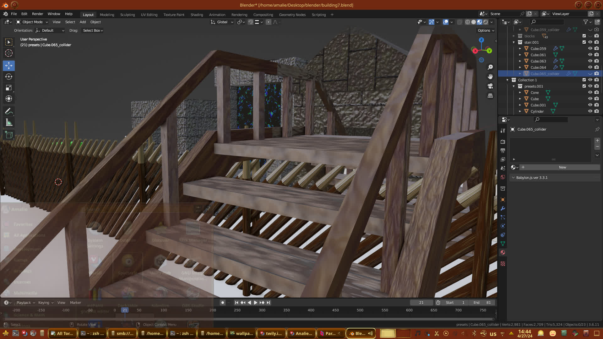Click the New material button
Image resolution: width=603 pixels, height=339 pixels.
(x=562, y=167)
